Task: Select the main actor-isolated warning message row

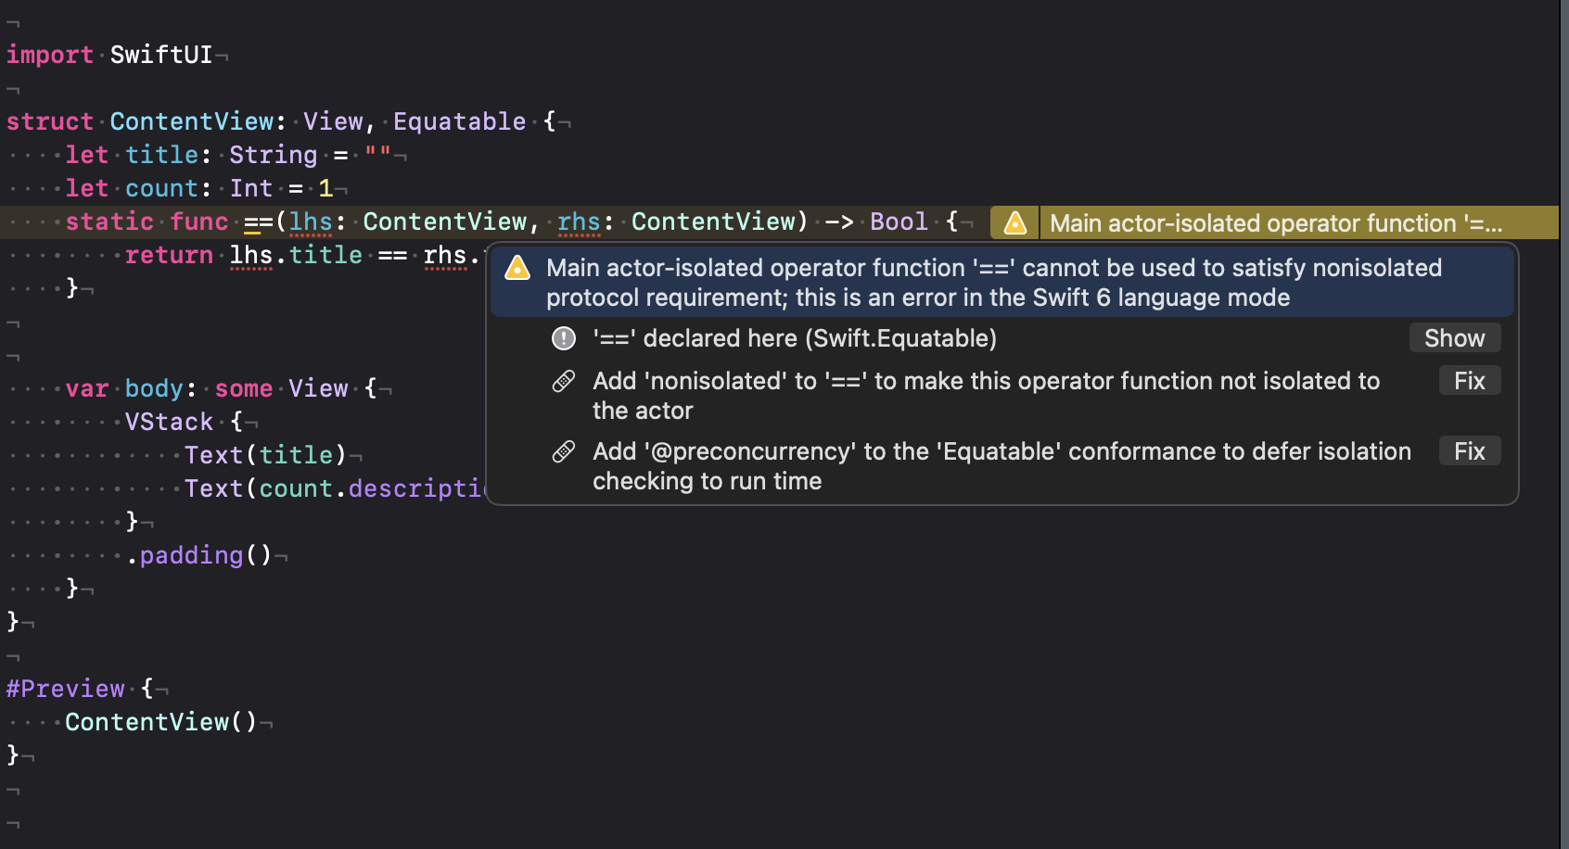Action: (x=992, y=283)
